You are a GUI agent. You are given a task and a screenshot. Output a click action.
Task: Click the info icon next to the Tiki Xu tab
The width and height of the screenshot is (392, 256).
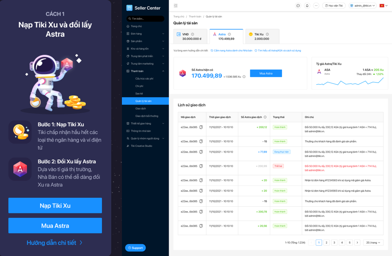(x=267, y=34)
